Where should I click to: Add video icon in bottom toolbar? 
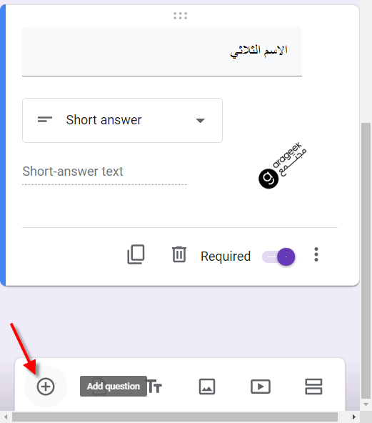point(261,387)
